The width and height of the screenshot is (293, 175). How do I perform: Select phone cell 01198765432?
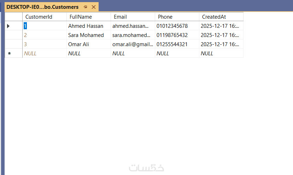(x=172, y=35)
